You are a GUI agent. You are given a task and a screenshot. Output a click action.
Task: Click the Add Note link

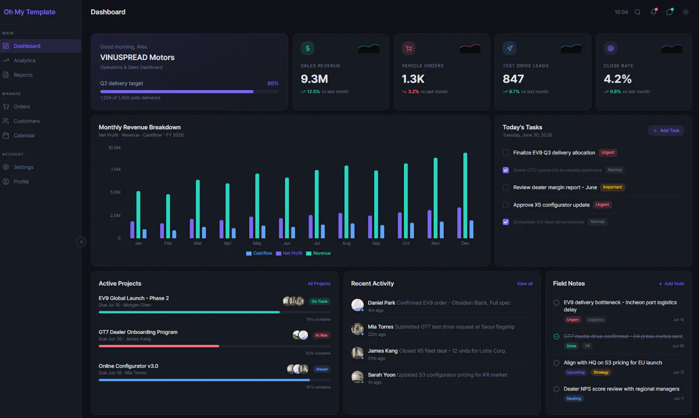pyautogui.click(x=671, y=284)
